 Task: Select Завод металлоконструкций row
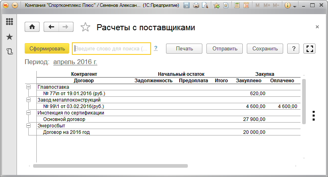(168, 100)
